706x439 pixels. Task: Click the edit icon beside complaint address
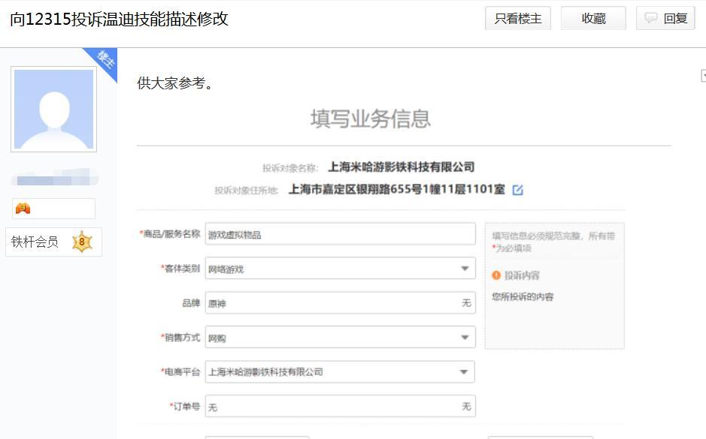click(x=518, y=190)
